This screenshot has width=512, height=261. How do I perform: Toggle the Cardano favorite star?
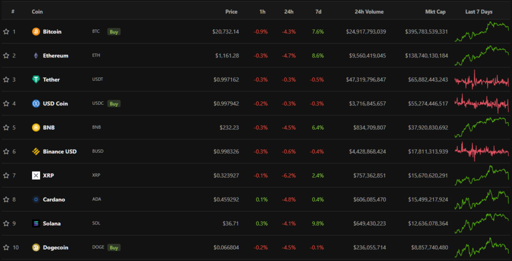[6, 200]
